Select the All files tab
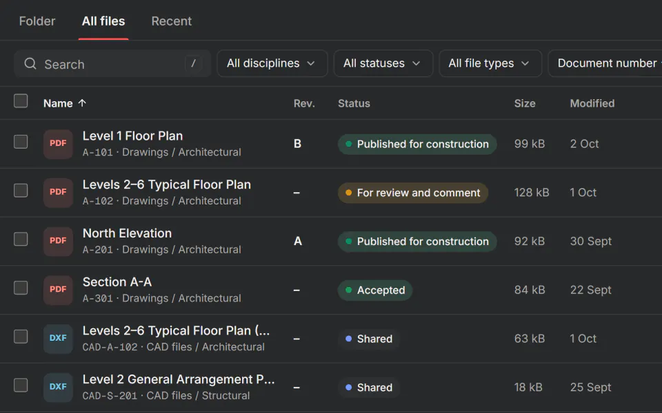The height and width of the screenshot is (413, 662). coord(103,21)
